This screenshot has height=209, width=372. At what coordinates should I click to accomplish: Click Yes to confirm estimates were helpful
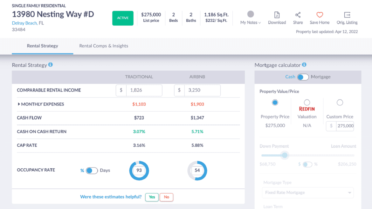[x=152, y=197]
